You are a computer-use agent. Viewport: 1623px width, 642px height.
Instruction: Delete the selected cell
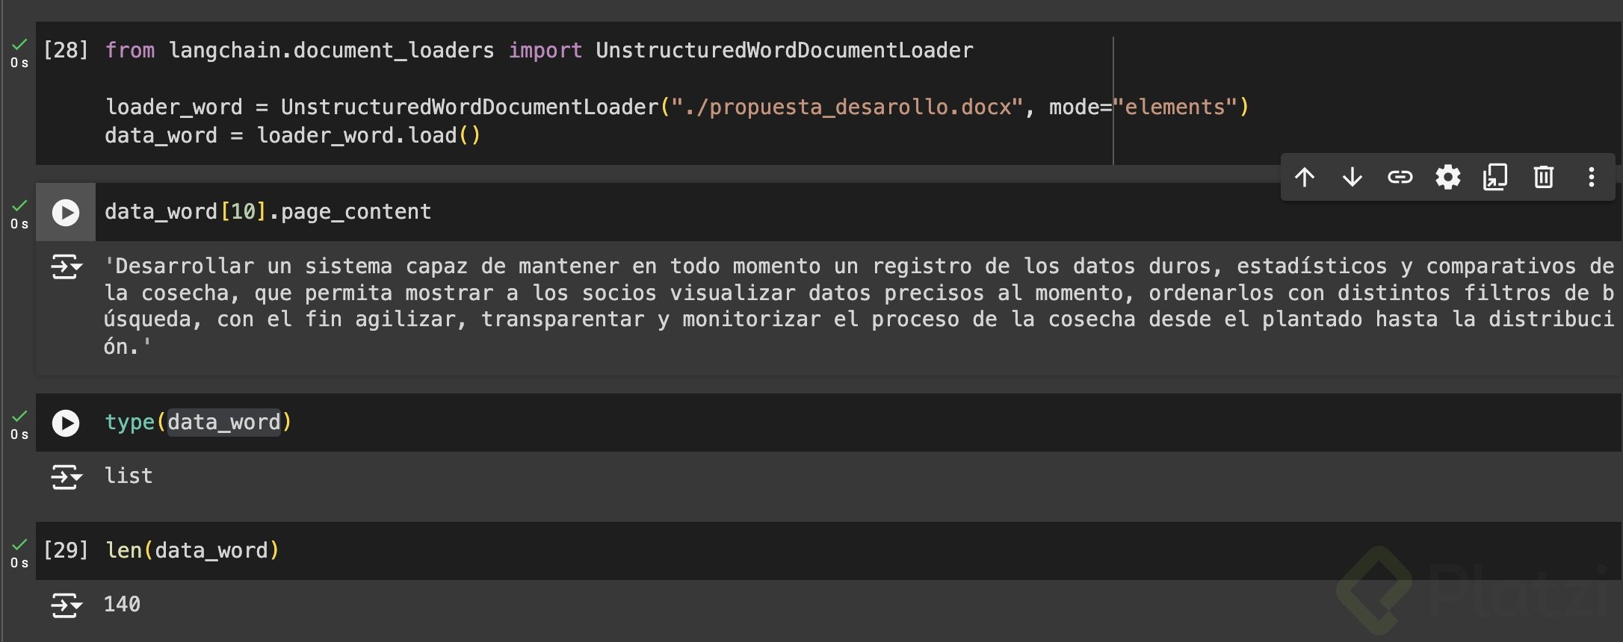(x=1544, y=178)
